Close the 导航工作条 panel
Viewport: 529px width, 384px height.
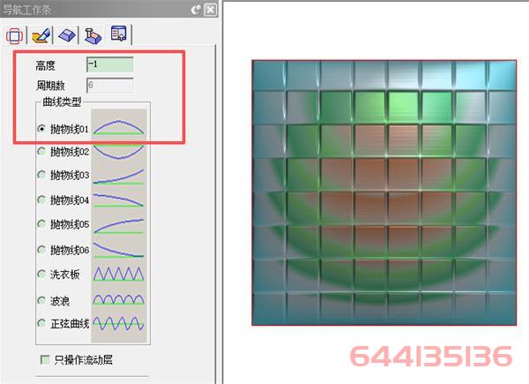209,10
